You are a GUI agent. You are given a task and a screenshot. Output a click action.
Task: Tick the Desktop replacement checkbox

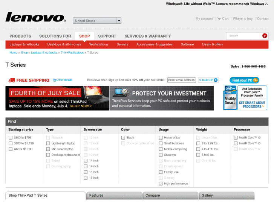(48, 155)
